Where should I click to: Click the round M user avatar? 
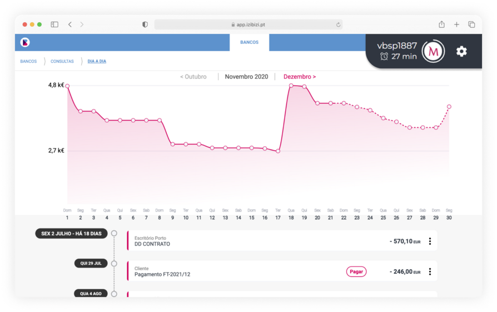(433, 51)
